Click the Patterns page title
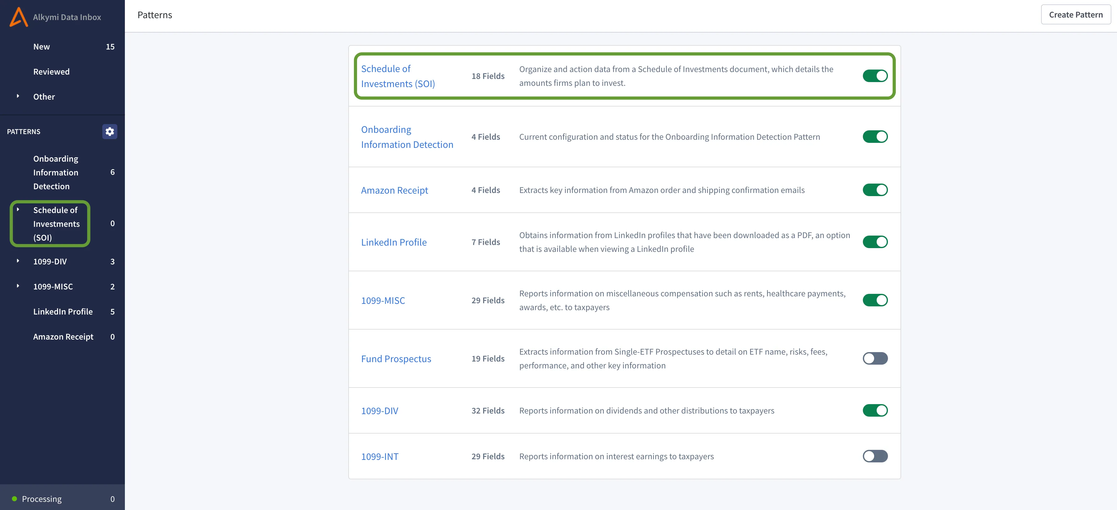1117x510 pixels. (155, 15)
